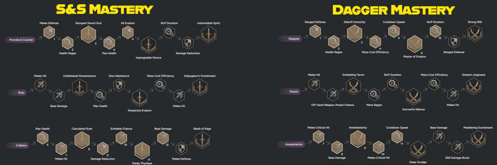Activate the Subjugator's Punishment node
This screenshot has height=165, width=497.
pyautogui.click(x=200, y=87)
